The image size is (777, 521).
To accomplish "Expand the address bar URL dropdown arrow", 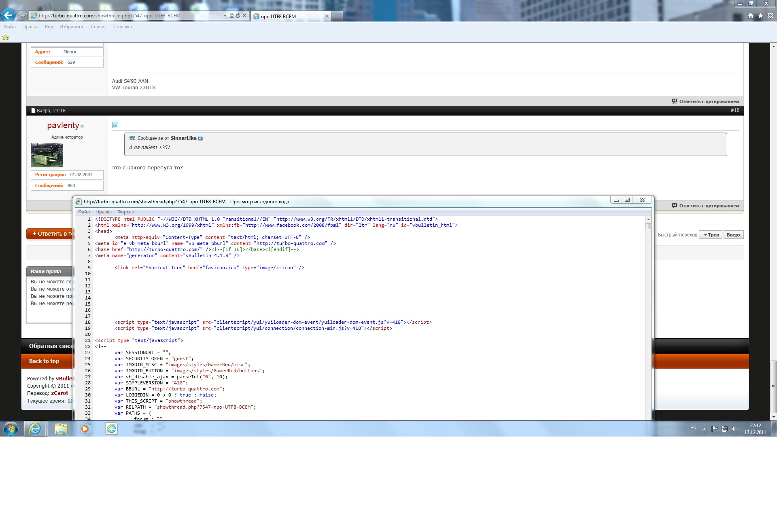I will pyautogui.click(x=225, y=15).
